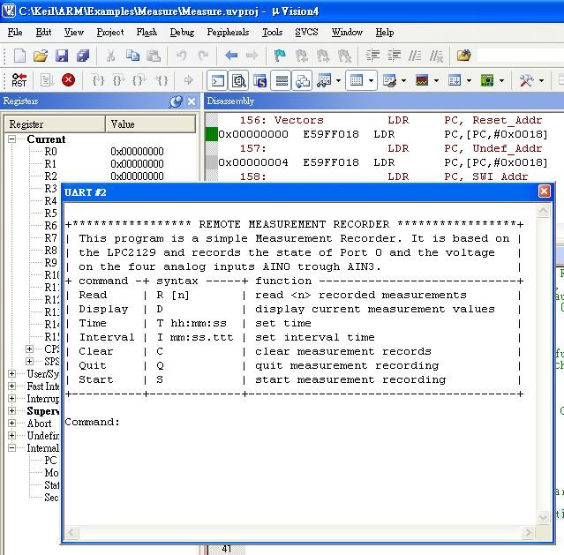564x555 pixels.
Task: Open the Symbols window icon
Action: [x=260, y=80]
